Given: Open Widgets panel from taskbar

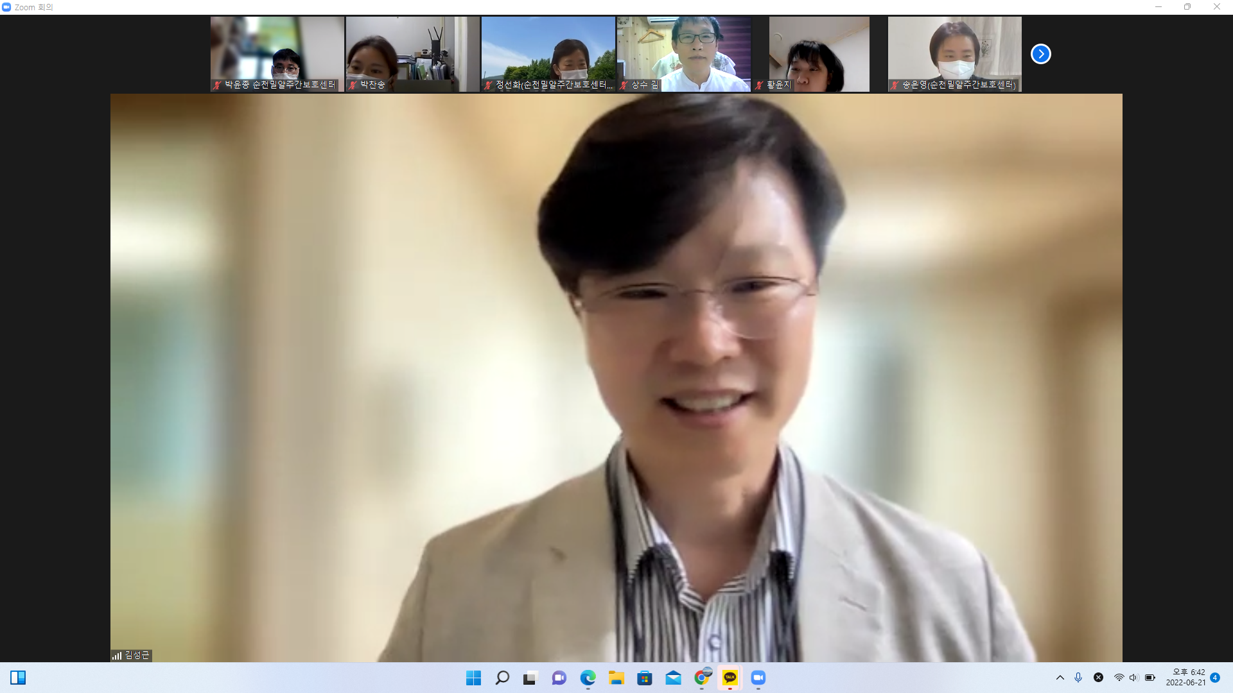Looking at the screenshot, I should coord(18,678).
